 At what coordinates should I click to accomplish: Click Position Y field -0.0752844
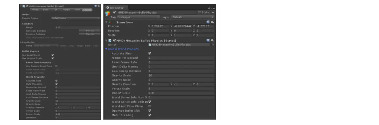pyautogui.click(x=183, y=26)
